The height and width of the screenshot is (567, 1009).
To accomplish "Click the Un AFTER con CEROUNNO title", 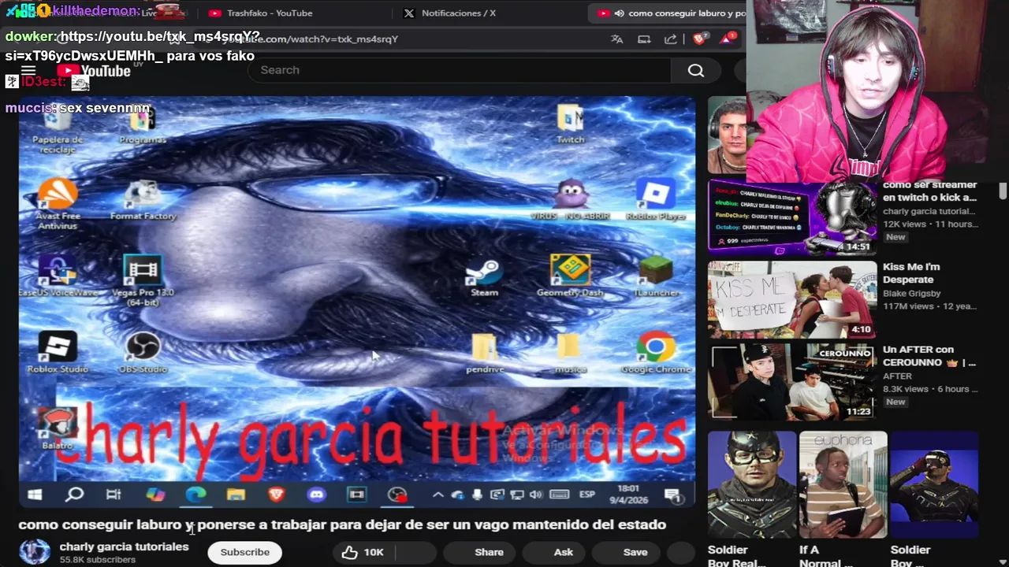I will pyautogui.click(x=929, y=356).
